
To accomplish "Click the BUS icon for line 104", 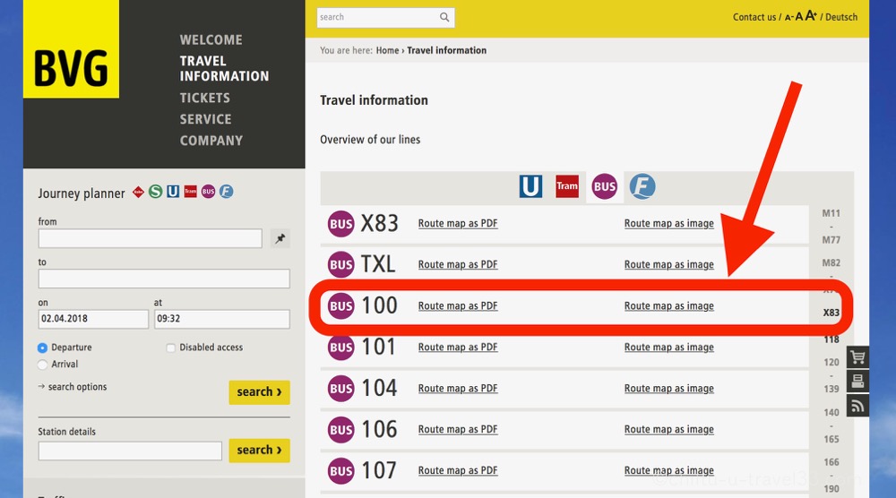I will (x=341, y=389).
